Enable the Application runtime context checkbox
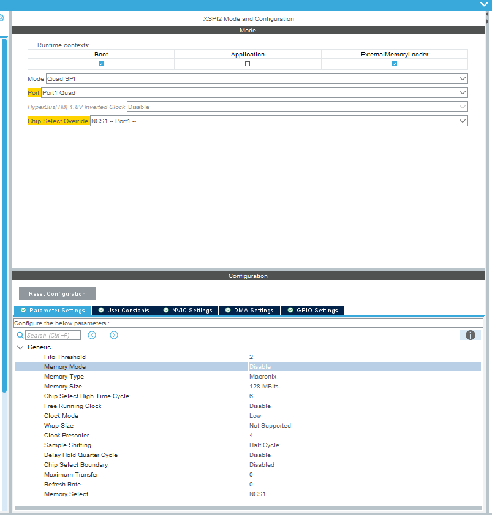This screenshot has height=517, width=492. 248,64
